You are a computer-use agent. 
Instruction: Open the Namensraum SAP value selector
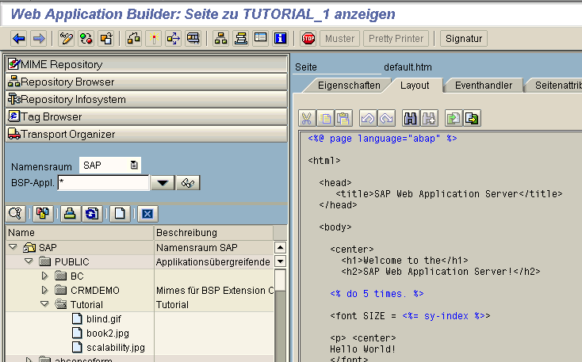pos(134,165)
